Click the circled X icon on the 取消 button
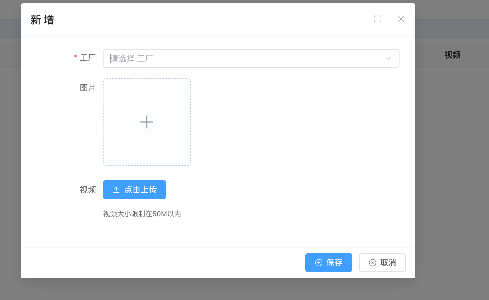Image resolution: width=489 pixels, height=300 pixels. [373, 263]
